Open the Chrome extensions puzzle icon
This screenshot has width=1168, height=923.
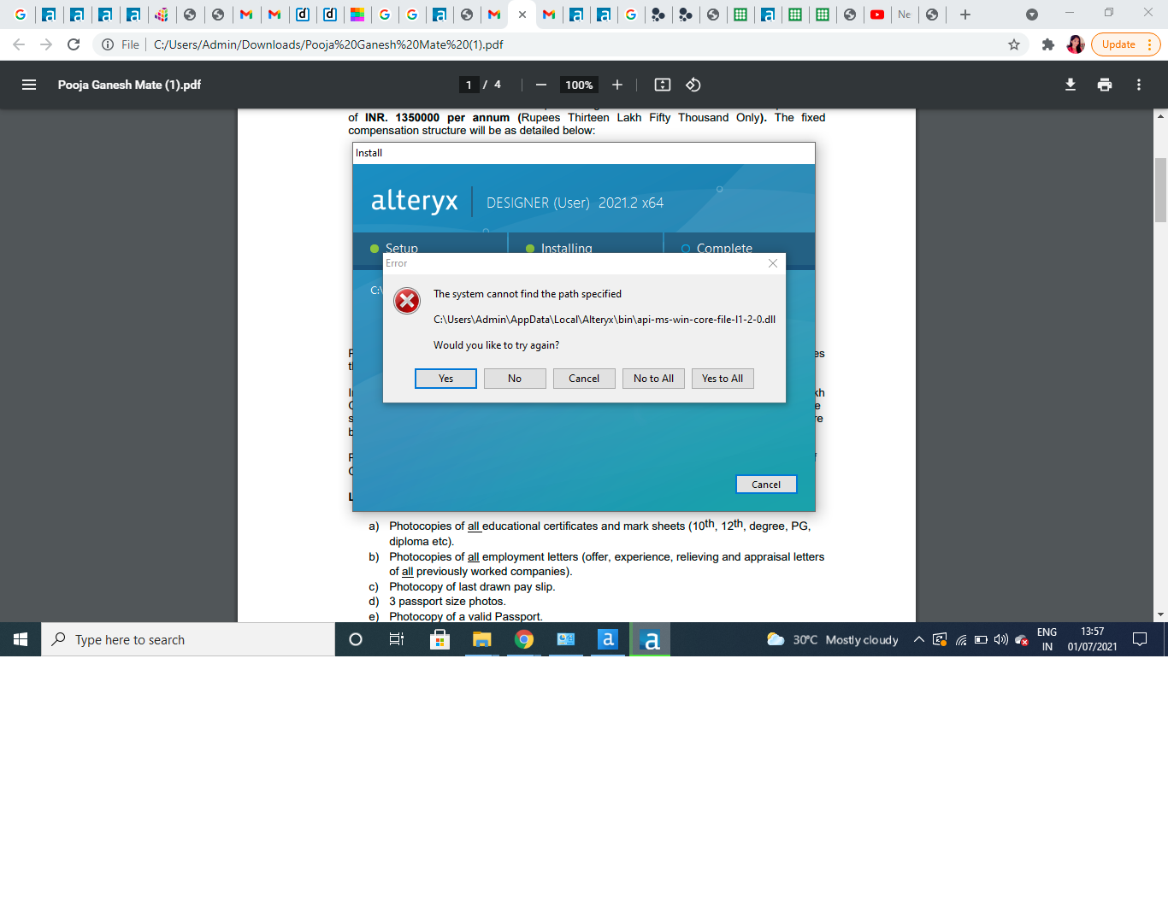click(x=1047, y=44)
